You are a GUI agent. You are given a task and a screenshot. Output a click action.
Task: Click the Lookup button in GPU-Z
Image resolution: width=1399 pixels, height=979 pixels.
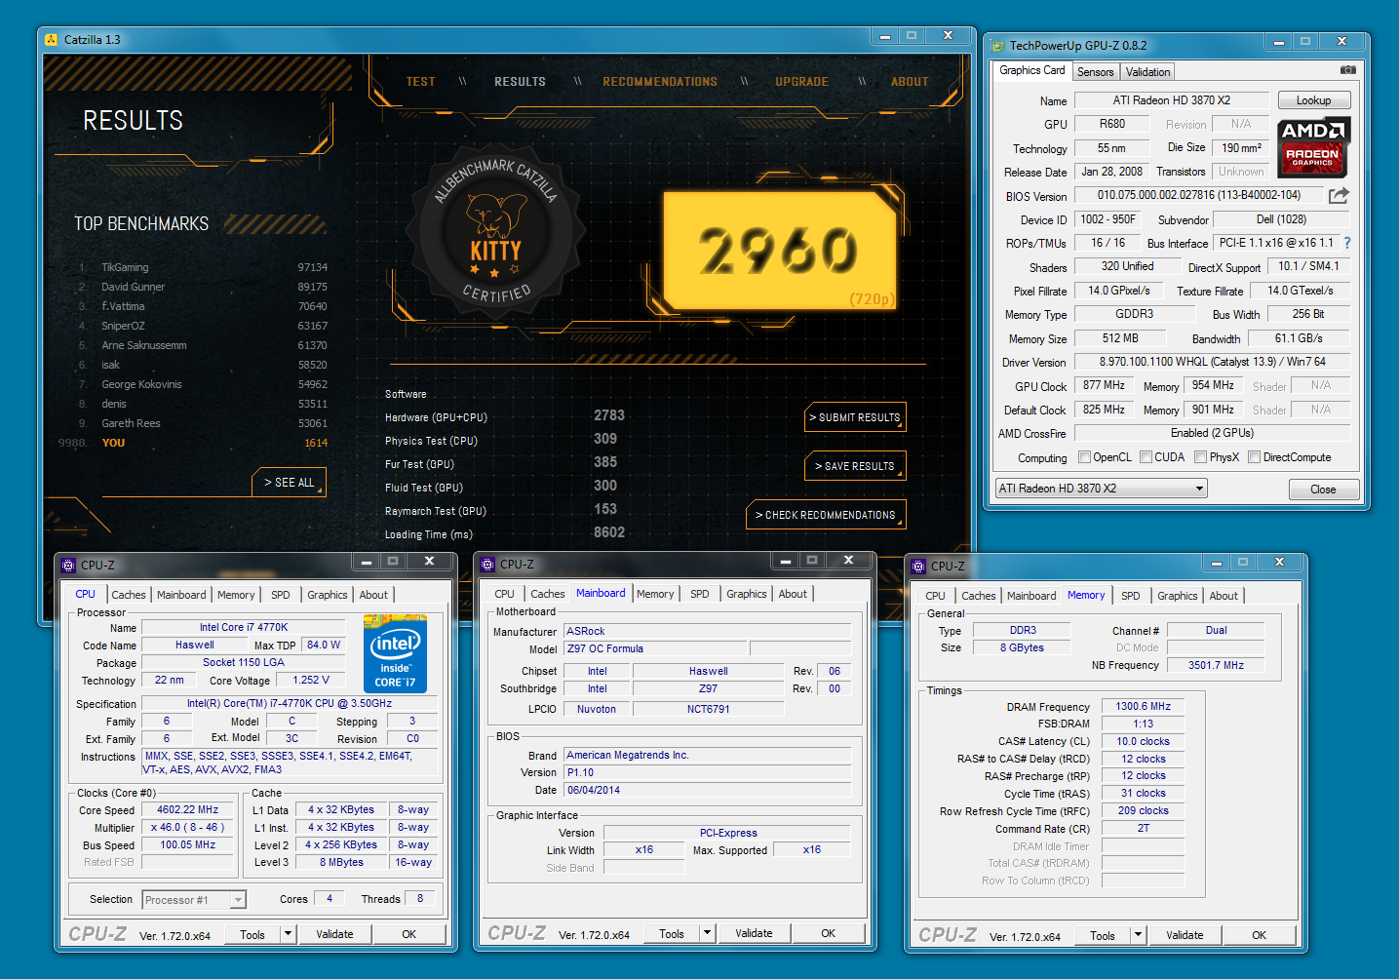1313,100
